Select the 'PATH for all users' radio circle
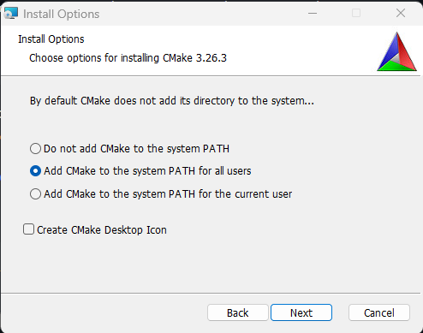Image resolution: width=423 pixels, height=333 pixels. point(35,171)
